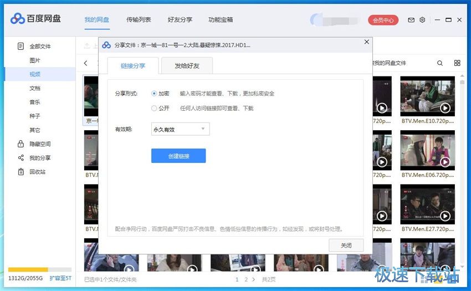Click the storage usage bar 1312G/2055G
The width and height of the screenshot is (471, 291).
[40, 269]
